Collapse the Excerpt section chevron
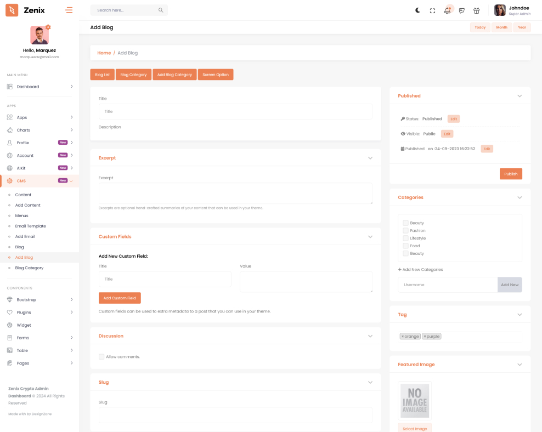Screen dimensions: 542x432 tap(370, 158)
